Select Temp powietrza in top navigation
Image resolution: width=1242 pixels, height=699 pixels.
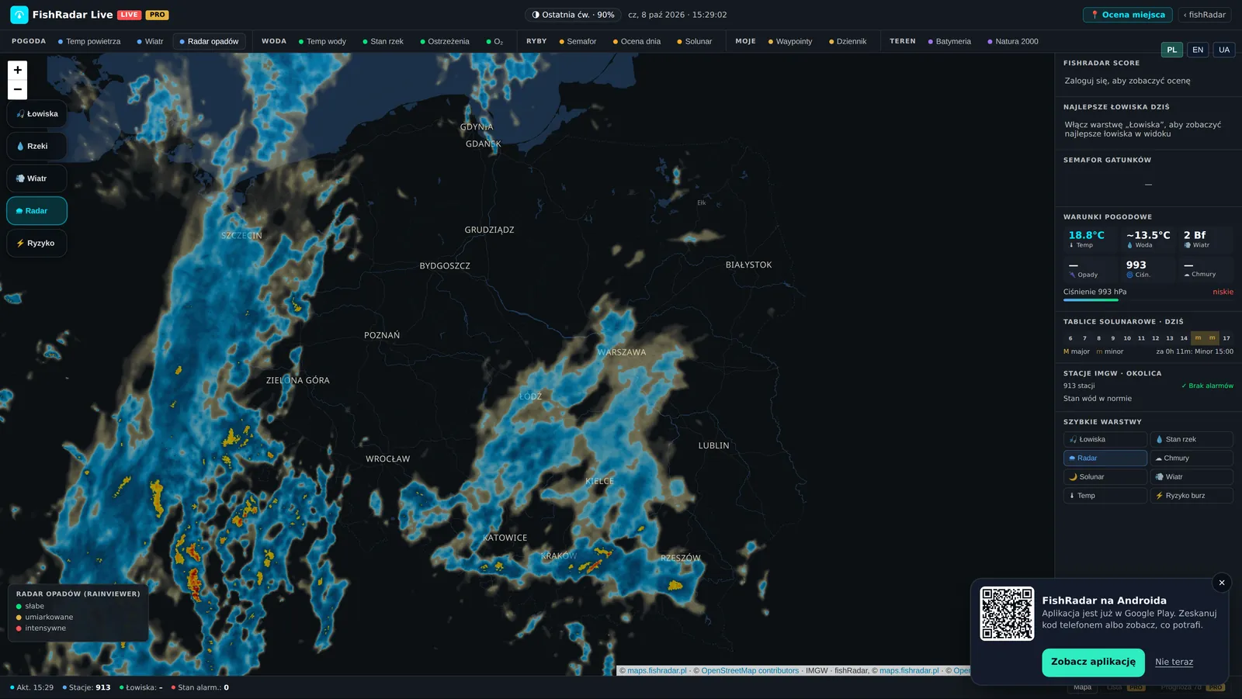89,42
